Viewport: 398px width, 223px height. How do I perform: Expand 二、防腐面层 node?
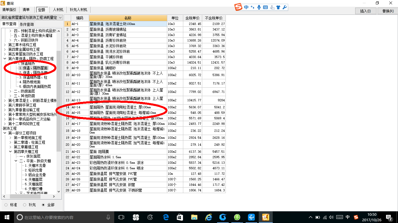click(x=11, y=91)
